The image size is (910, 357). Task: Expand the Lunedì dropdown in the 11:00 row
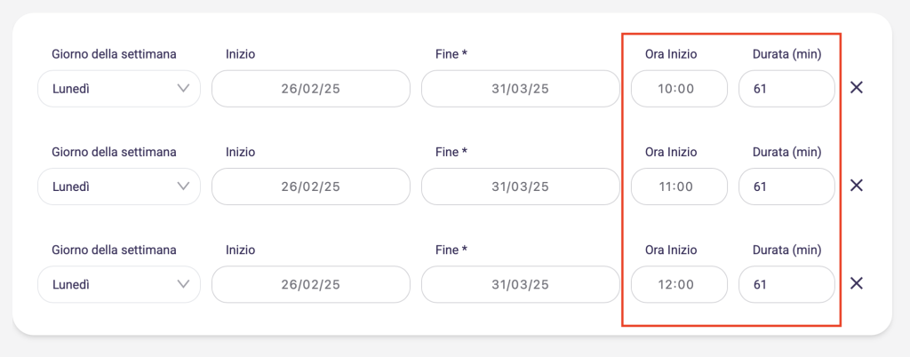coord(119,186)
